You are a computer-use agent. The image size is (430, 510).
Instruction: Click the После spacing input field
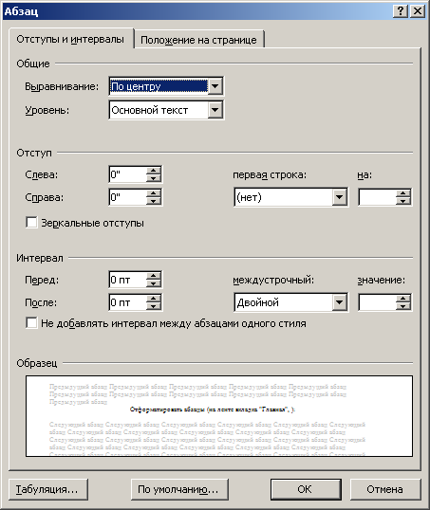[x=128, y=302]
